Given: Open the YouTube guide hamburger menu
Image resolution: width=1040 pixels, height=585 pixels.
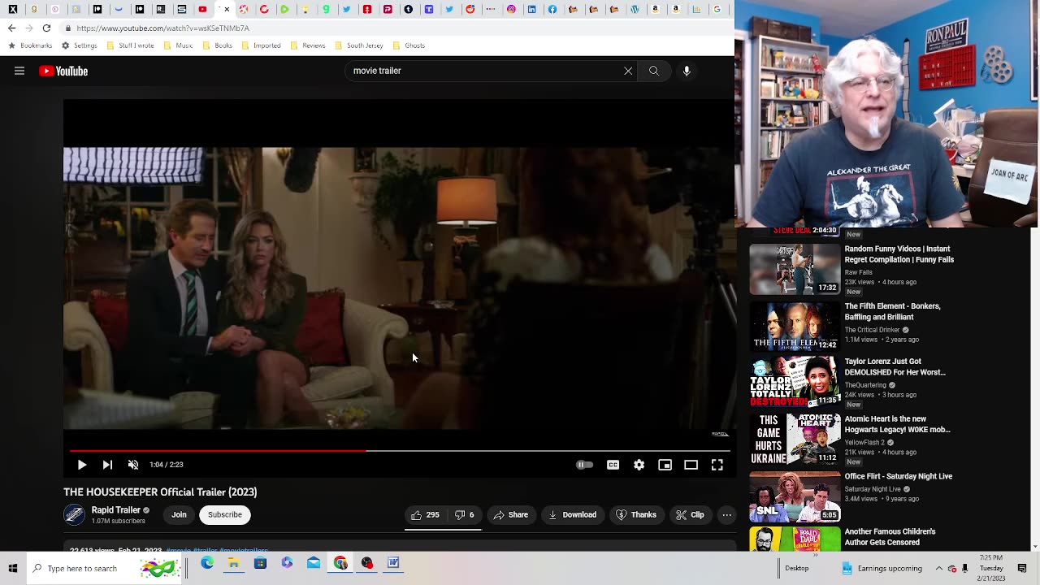Looking at the screenshot, I should pos(19,71).
